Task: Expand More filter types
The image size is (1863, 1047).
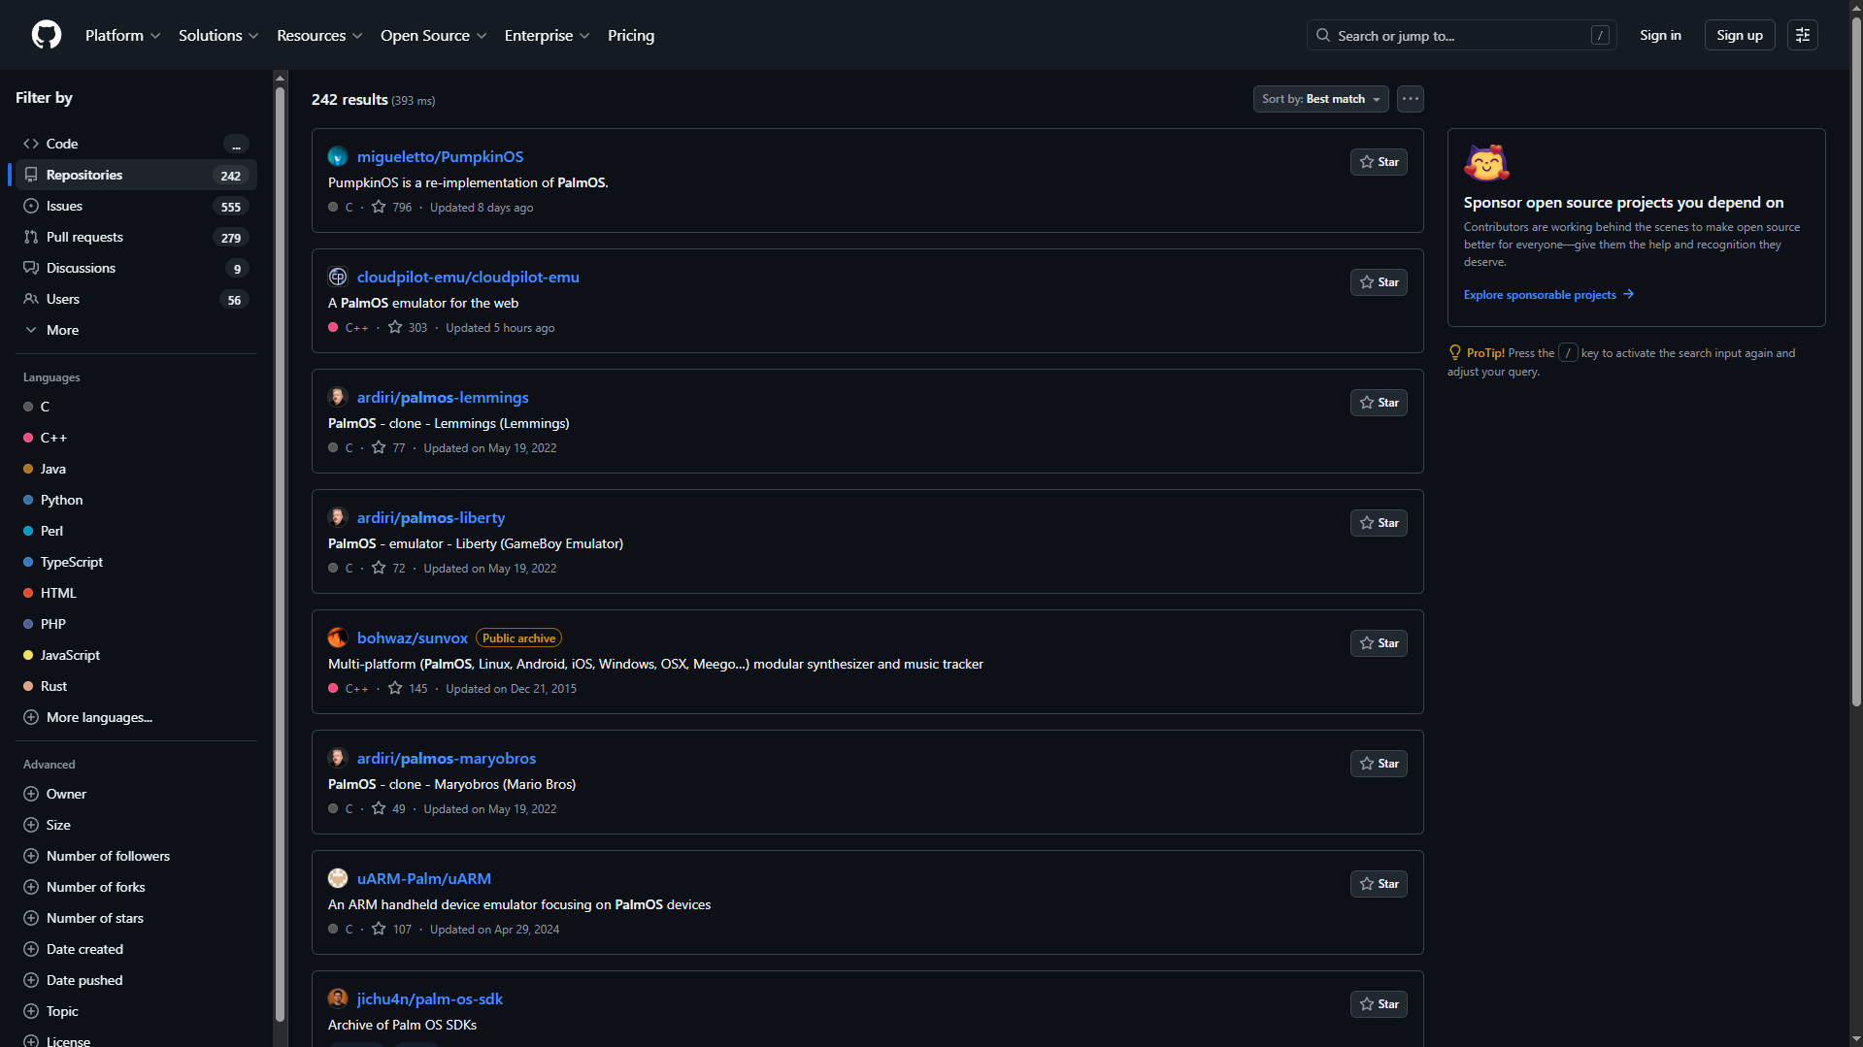Action: [136, 330]
